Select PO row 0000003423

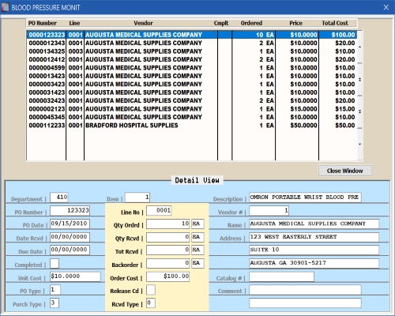pos(192,84)
